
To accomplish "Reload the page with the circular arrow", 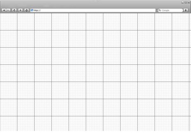I will click(x=14, y=10).
